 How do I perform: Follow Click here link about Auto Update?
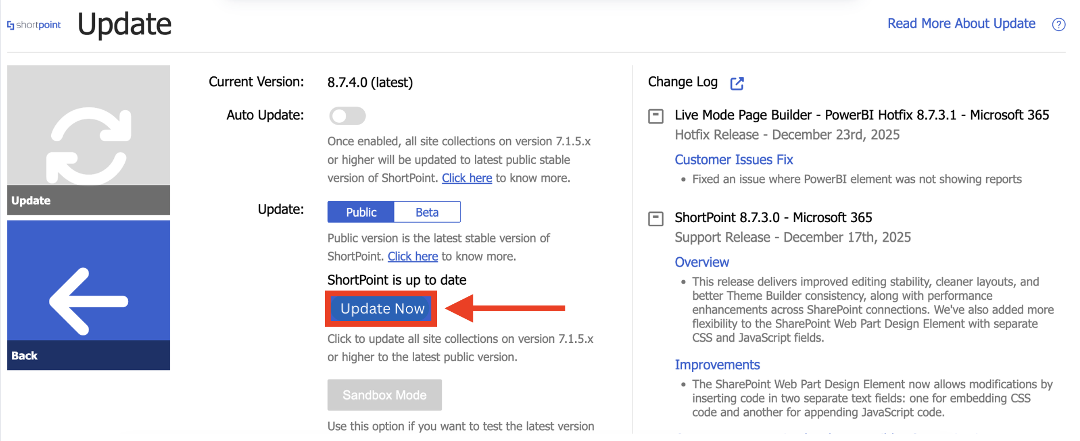467,178
